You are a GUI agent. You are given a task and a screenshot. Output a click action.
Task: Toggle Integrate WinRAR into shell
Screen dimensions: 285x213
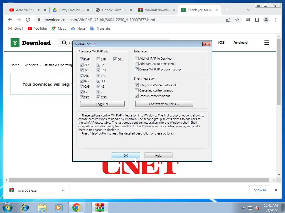[x=137, y=85]
